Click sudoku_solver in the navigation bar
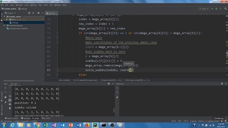The image size is (228, 128). [x=9, y=9]
